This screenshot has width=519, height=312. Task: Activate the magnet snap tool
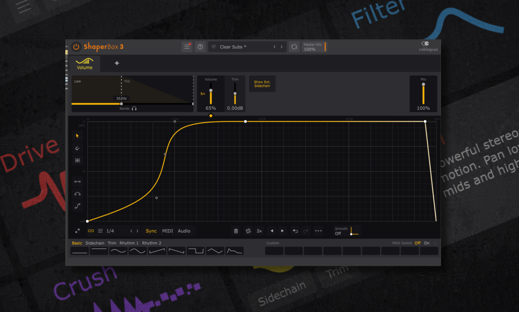[77, 148]
